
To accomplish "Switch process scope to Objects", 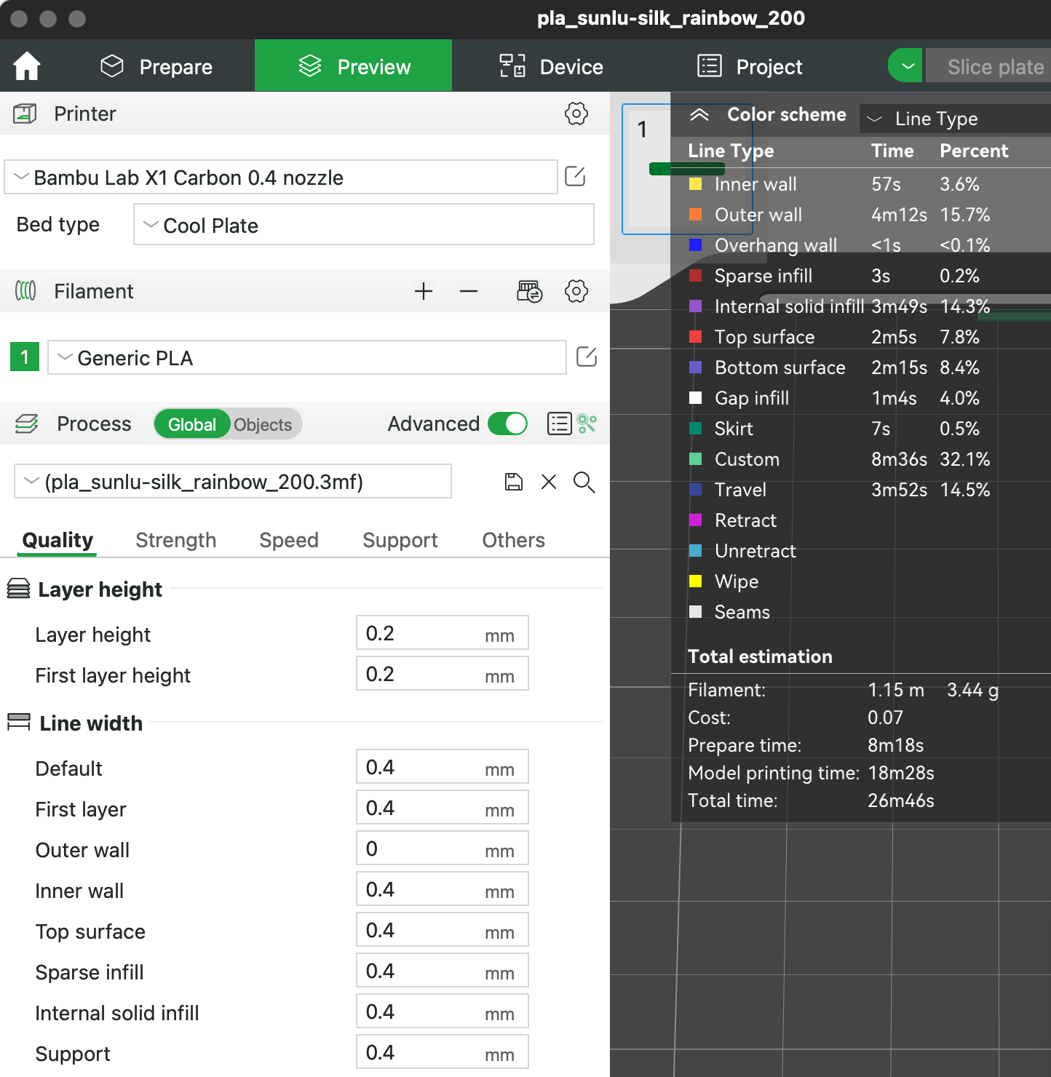I will [262, 424].
